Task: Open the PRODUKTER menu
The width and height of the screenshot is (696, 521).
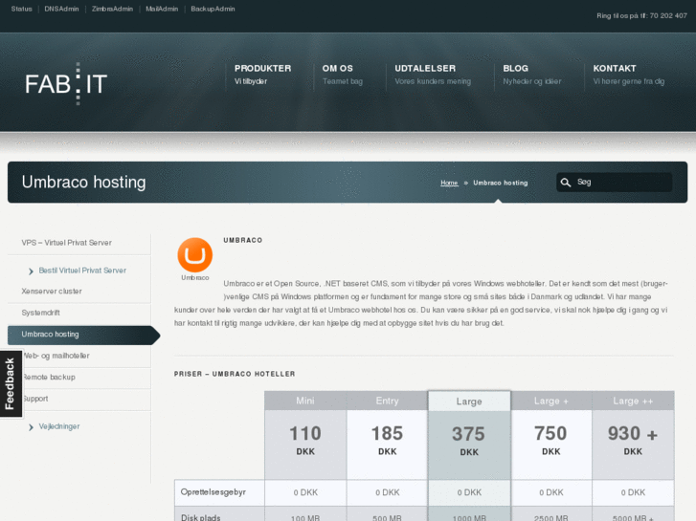Action: 262,75
